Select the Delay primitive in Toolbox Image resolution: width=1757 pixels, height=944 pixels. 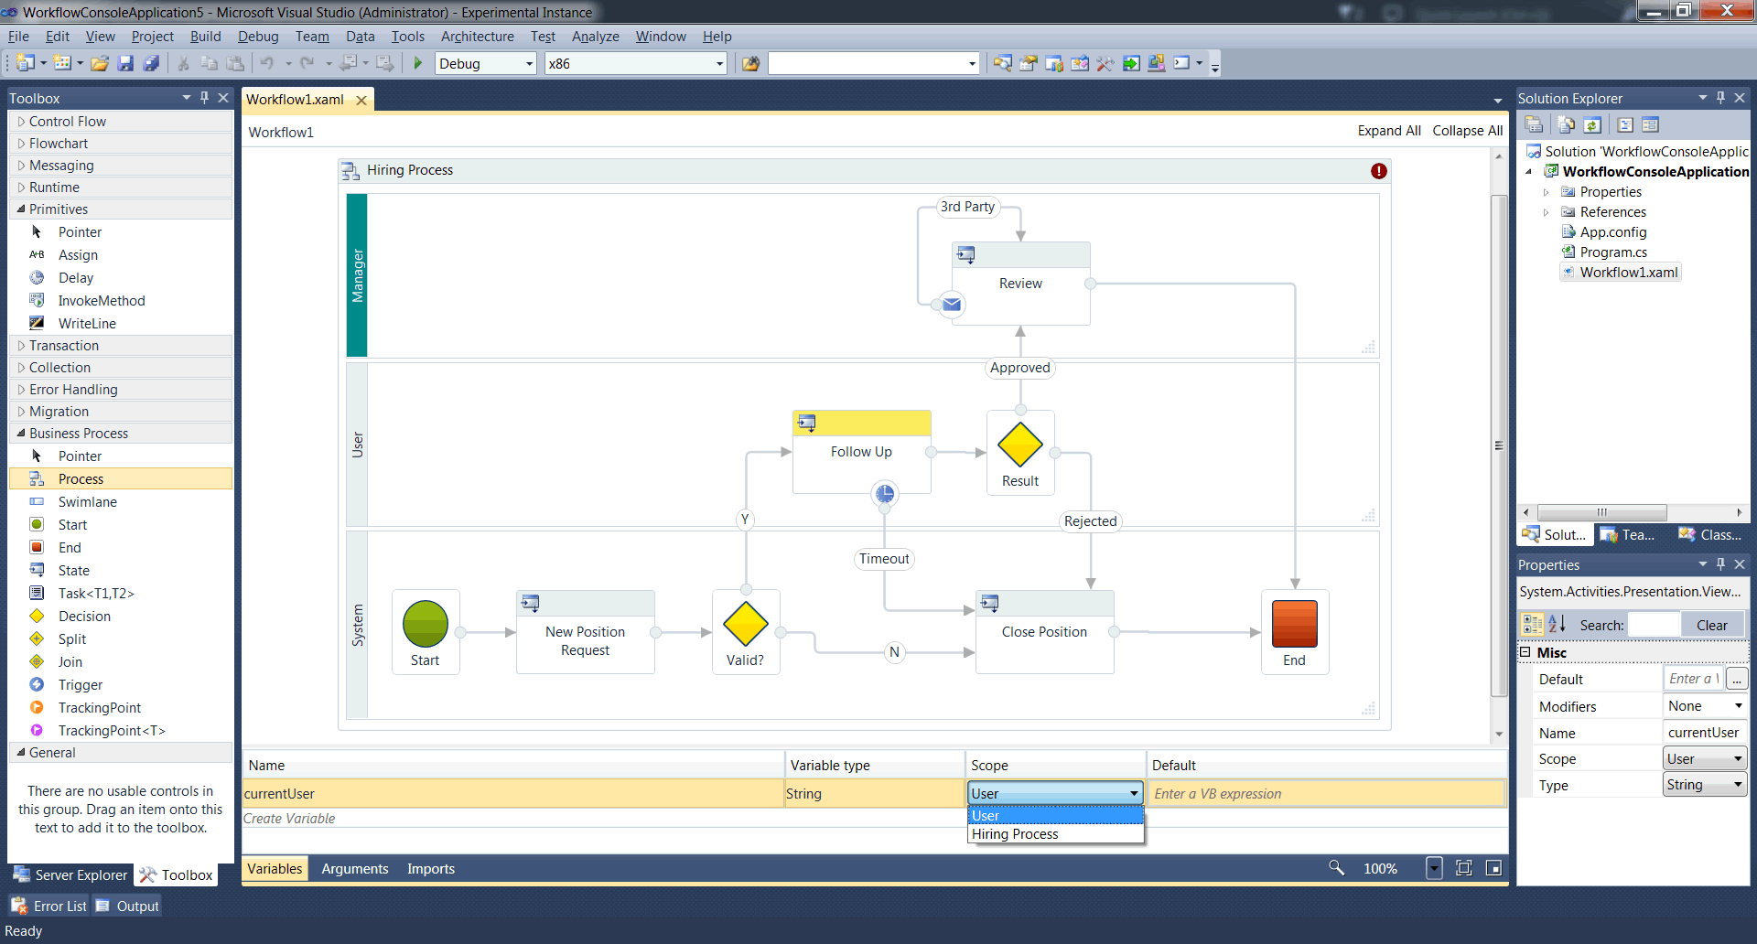[121, 277]
